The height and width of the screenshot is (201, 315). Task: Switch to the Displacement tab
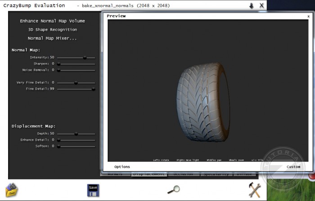(149, 174)
